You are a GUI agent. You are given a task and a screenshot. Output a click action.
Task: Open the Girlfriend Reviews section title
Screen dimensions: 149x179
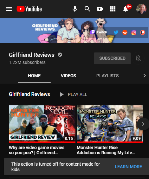[29, 94]
